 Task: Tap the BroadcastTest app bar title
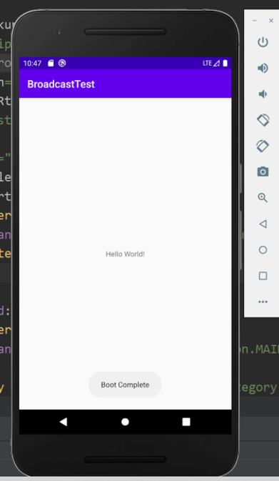point(61,84)
